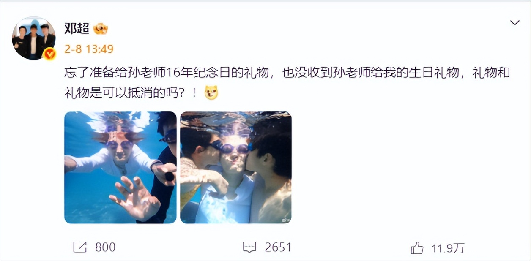This screenshot has height=261, width=531.
Task: Click the like count 11.9万
Action: coord(448,248)
